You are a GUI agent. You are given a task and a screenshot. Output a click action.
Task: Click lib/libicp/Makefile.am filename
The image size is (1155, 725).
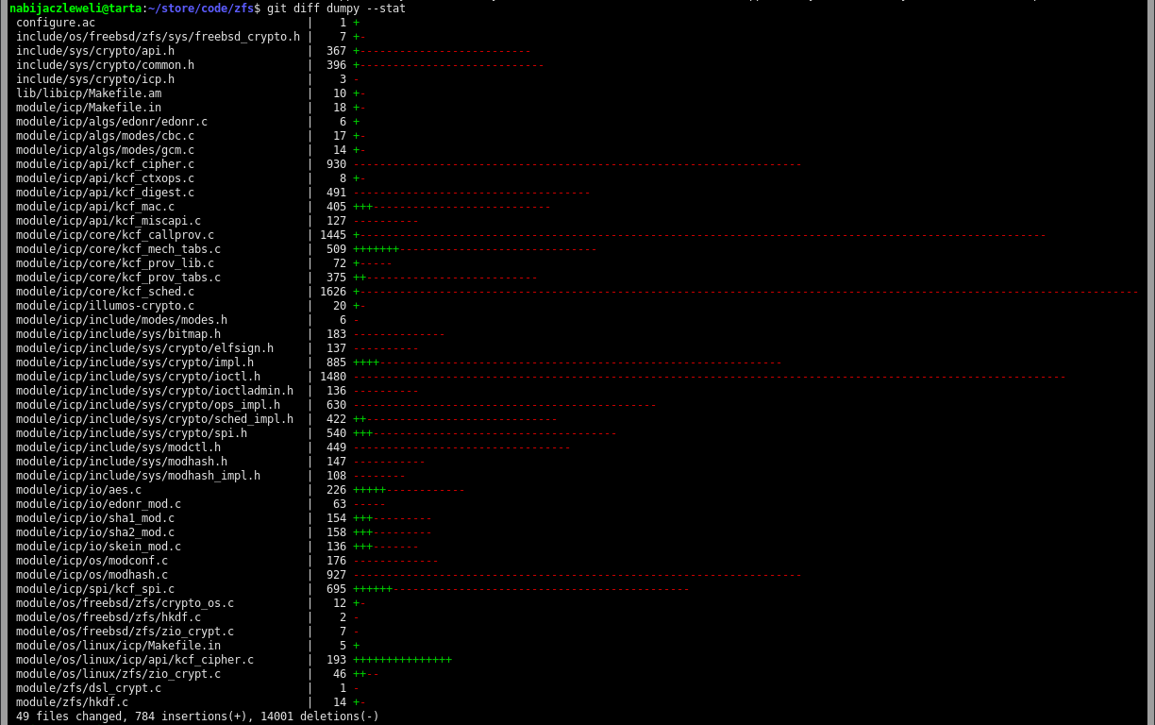click(x=89, y=93)
